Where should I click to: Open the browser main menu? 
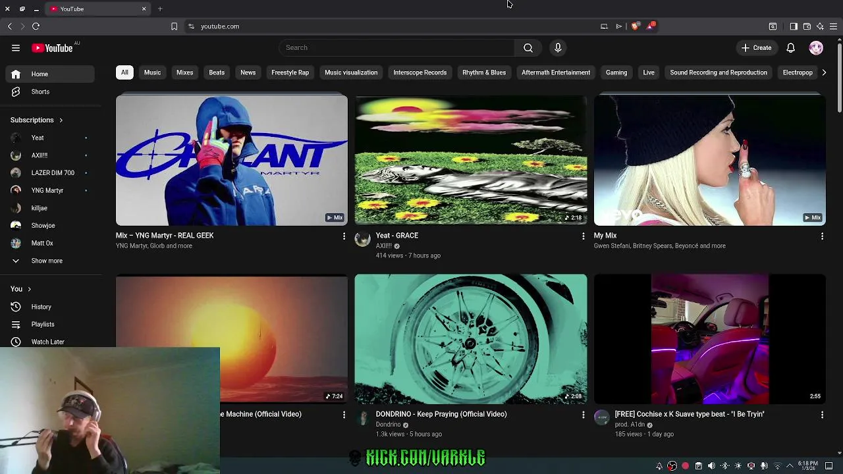click(x=833, y=26)
